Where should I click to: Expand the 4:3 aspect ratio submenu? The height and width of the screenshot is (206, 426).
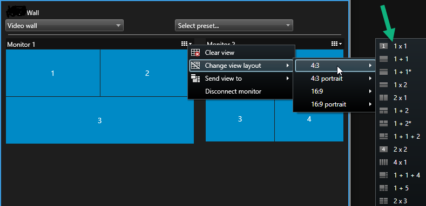coord(335,66)
